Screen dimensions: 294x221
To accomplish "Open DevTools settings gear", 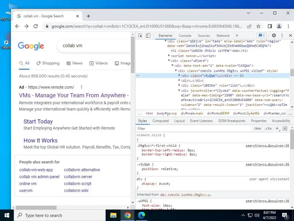I will [274, 35].
